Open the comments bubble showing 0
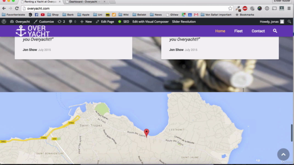Screen dimensions: 294x165 [x=73, y=22]
